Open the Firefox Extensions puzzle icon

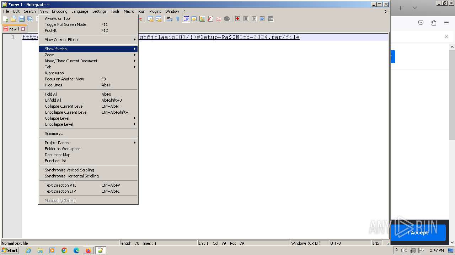[434, 23]
